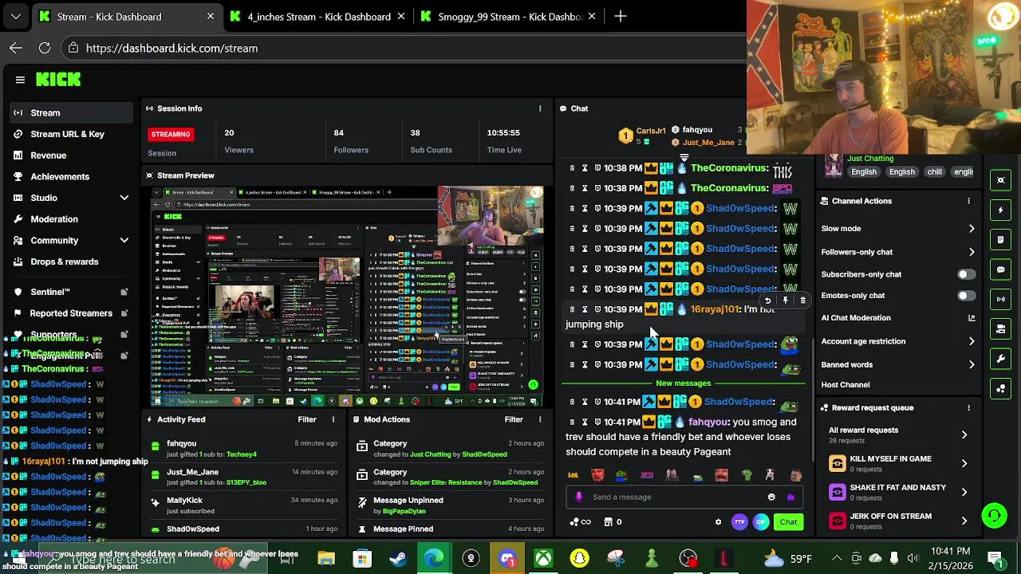Click the wrench tools icon in right rail
Screen dimensions: 1021x574
click(1001, 359)
